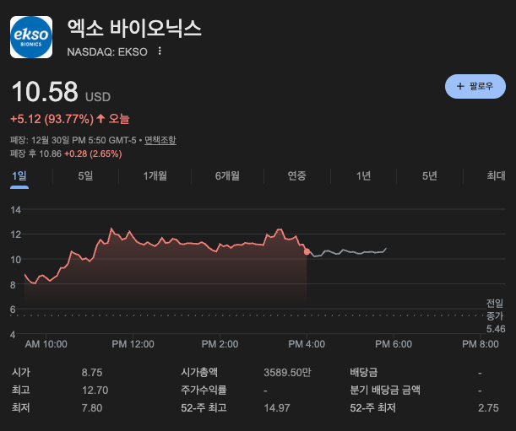Screen dimensions: 516x431
Task: Click the AM 10:00 axis label
Action: 46,344
